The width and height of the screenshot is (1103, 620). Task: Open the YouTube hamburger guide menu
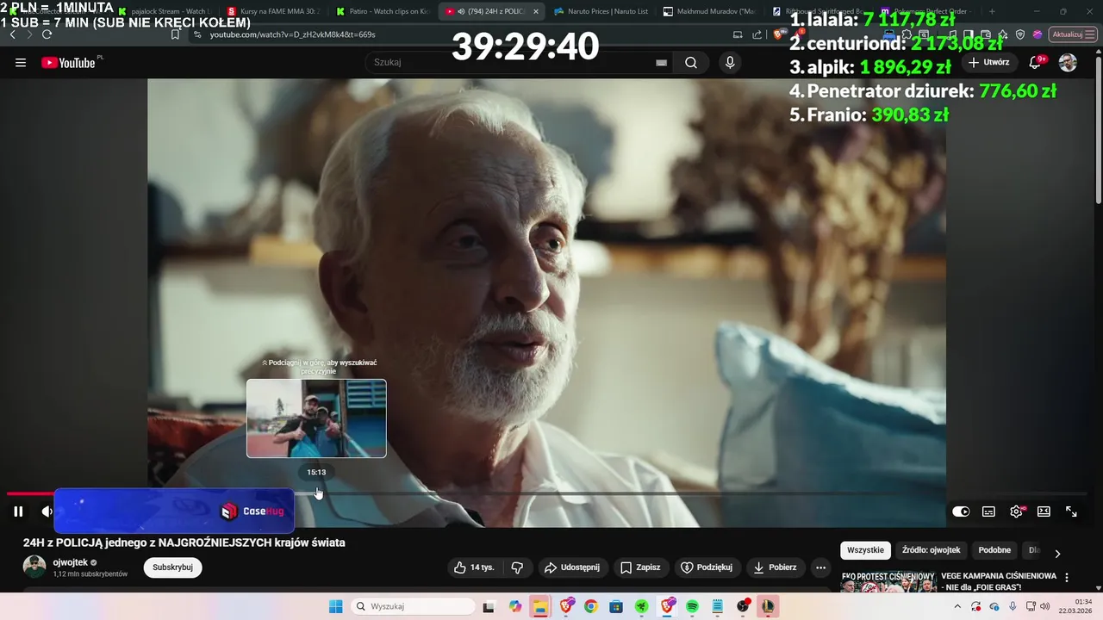(x=21, y=63)
